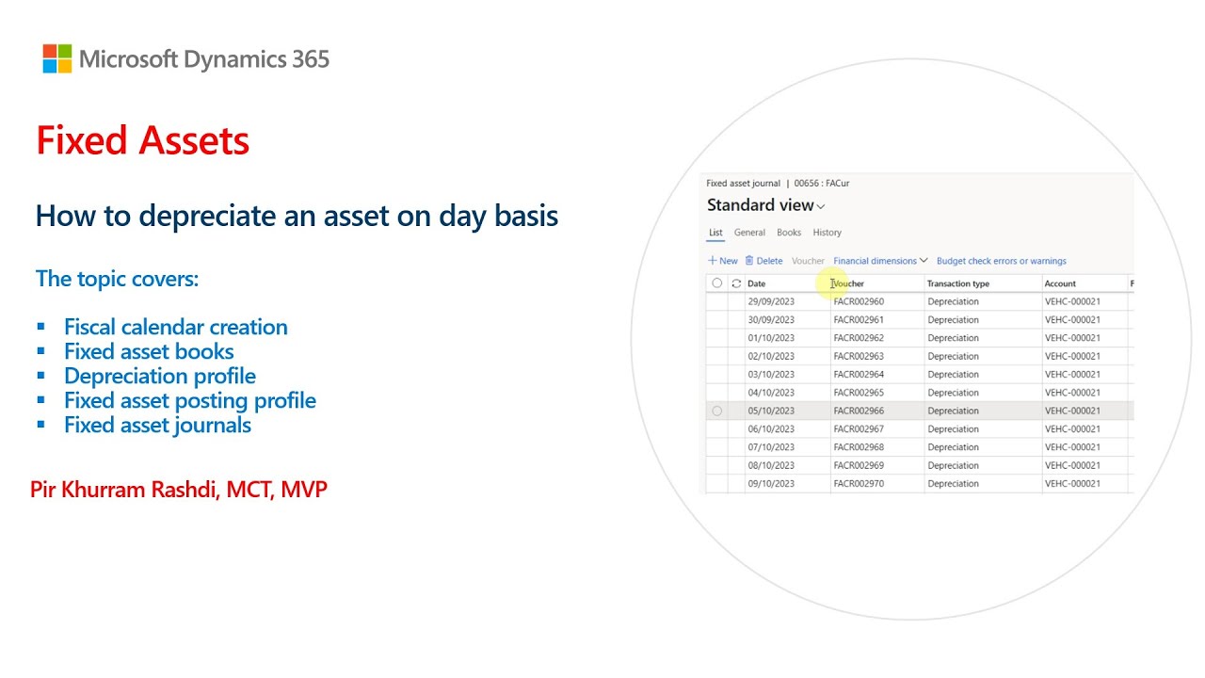The width and height of the screenshot is (1205, 678).
Task: Click the 'Fixed asset books' bullet
Action: pos(149,351)
